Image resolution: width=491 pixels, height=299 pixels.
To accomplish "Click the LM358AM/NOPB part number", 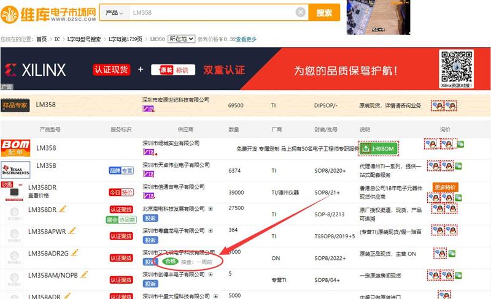I will click(53, 276).
